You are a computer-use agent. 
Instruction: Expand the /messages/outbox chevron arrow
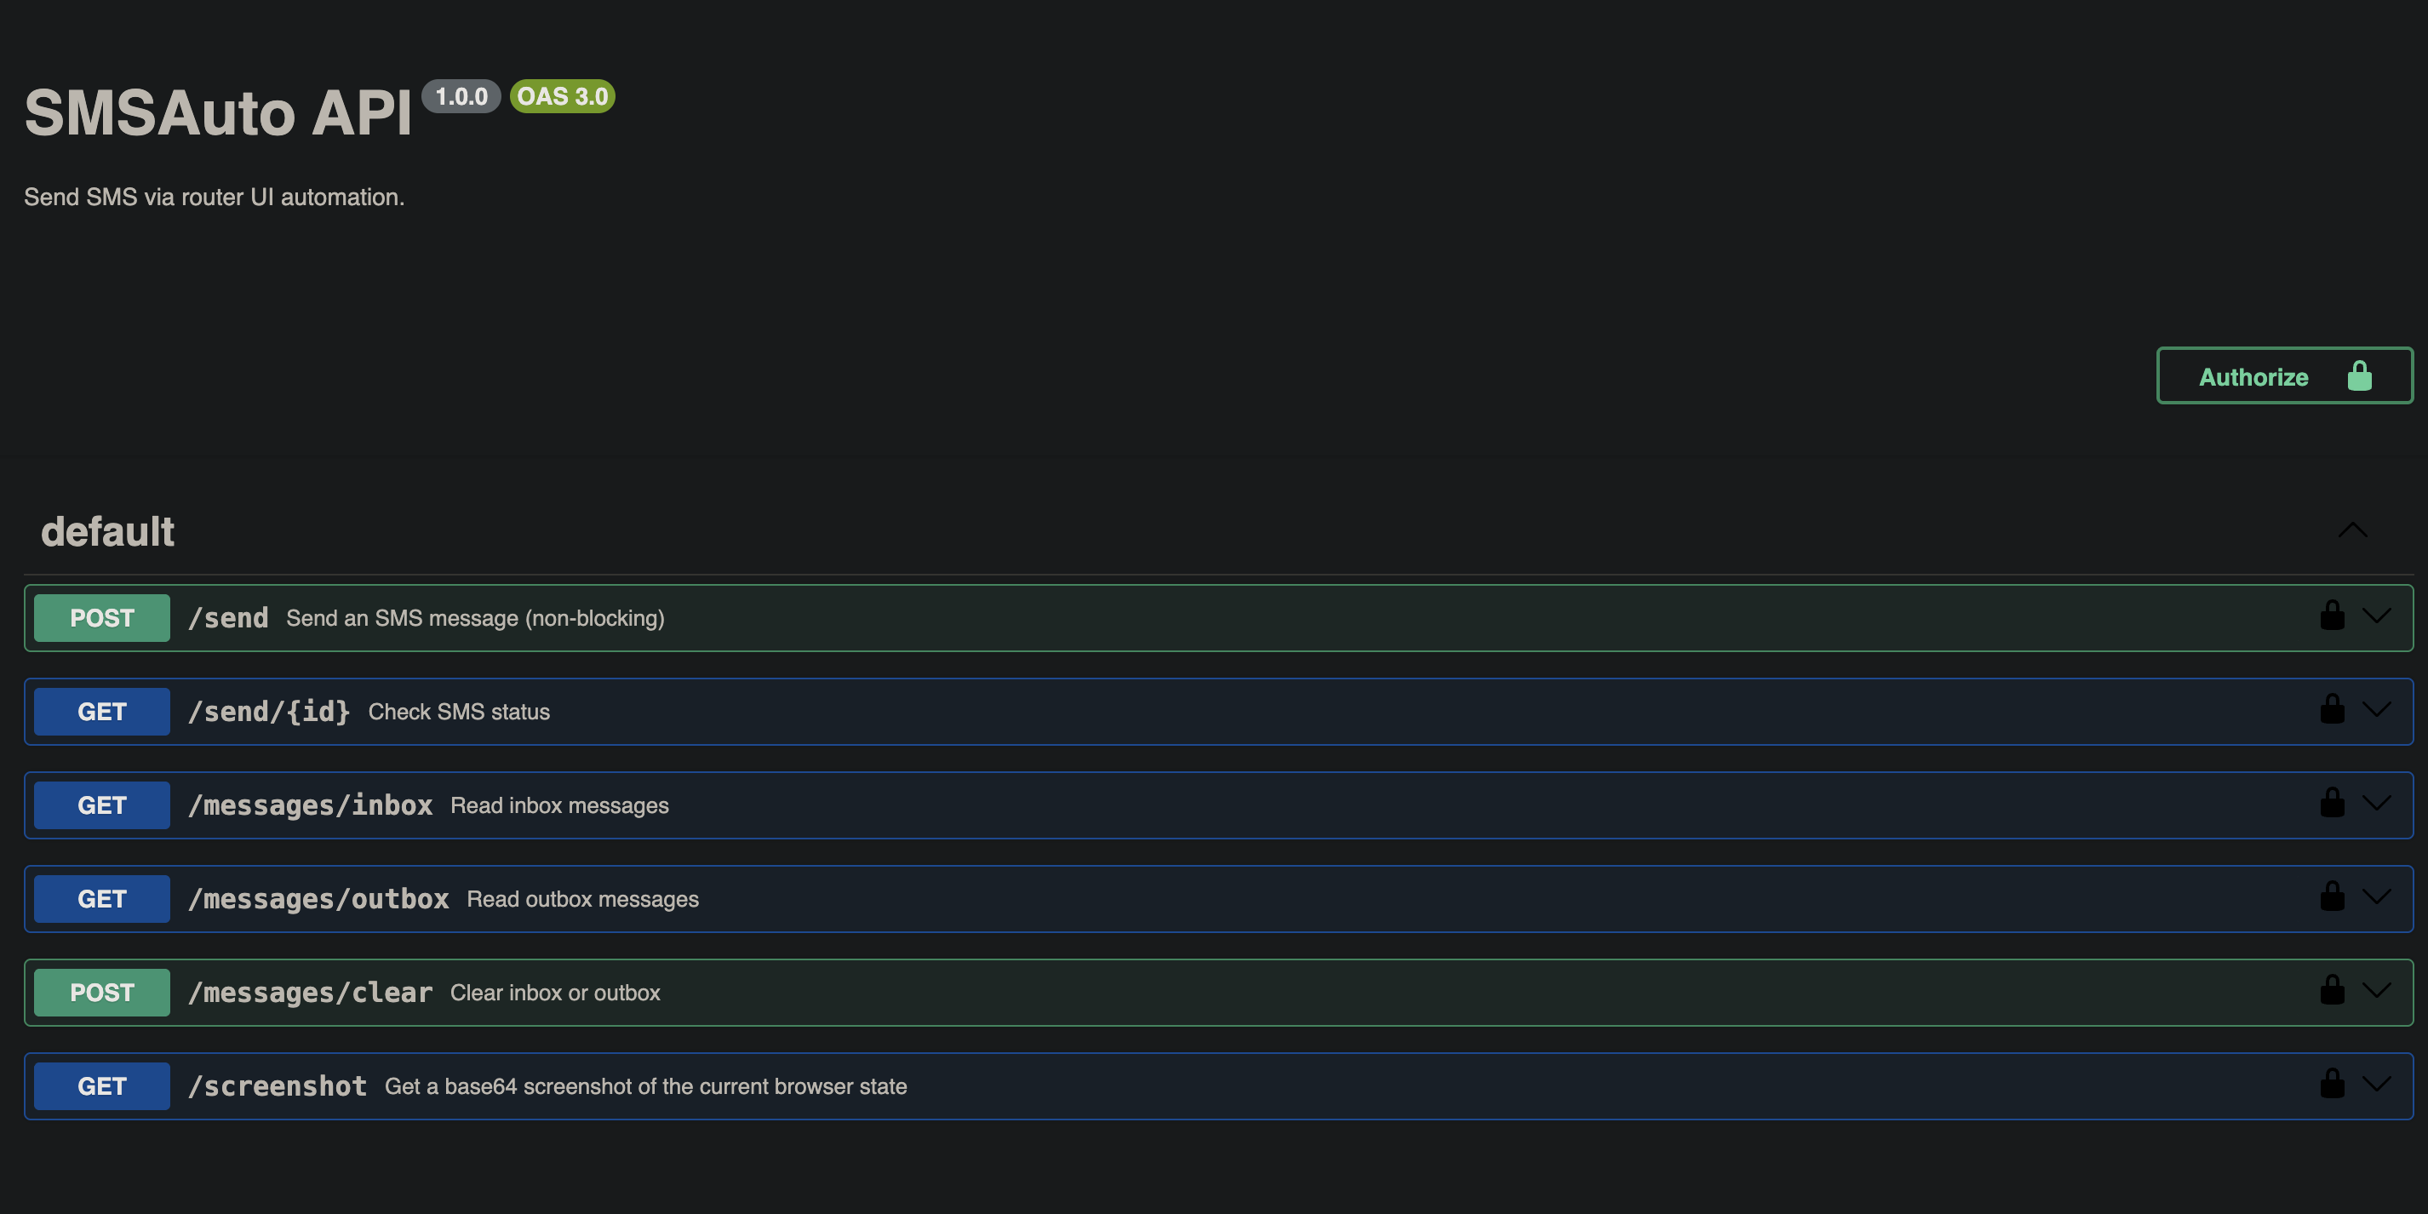pyautogui.click(x=2377, y=897)
